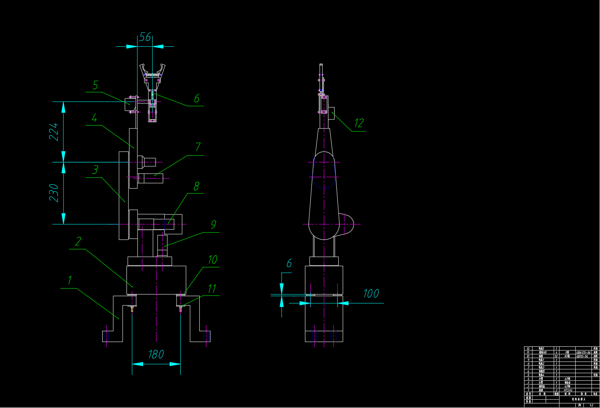Click the gripper spring at top of arm
The image size is (600, 408).
pyautogui.click(x=152, y=75)
